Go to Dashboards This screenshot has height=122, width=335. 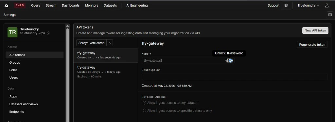coord(71,5)
